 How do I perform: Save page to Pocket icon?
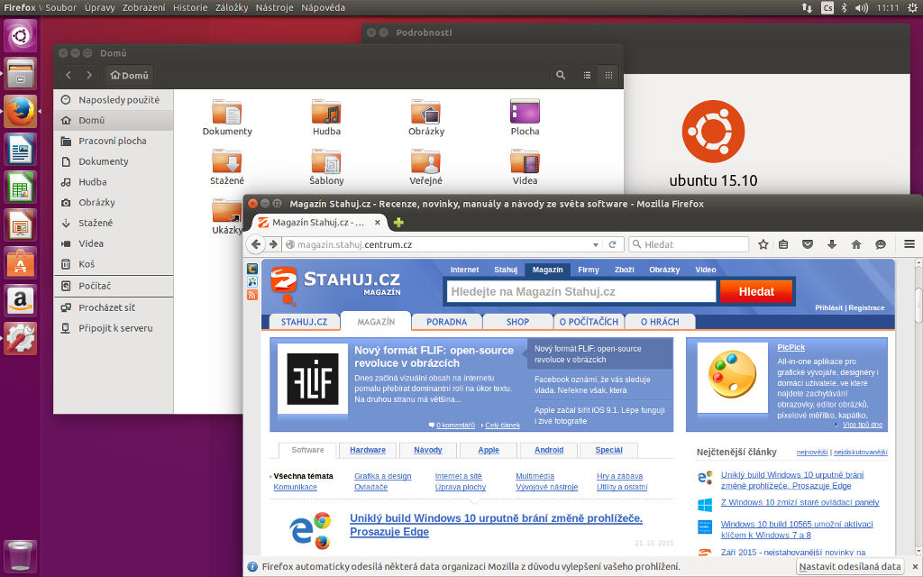[808, 244]
